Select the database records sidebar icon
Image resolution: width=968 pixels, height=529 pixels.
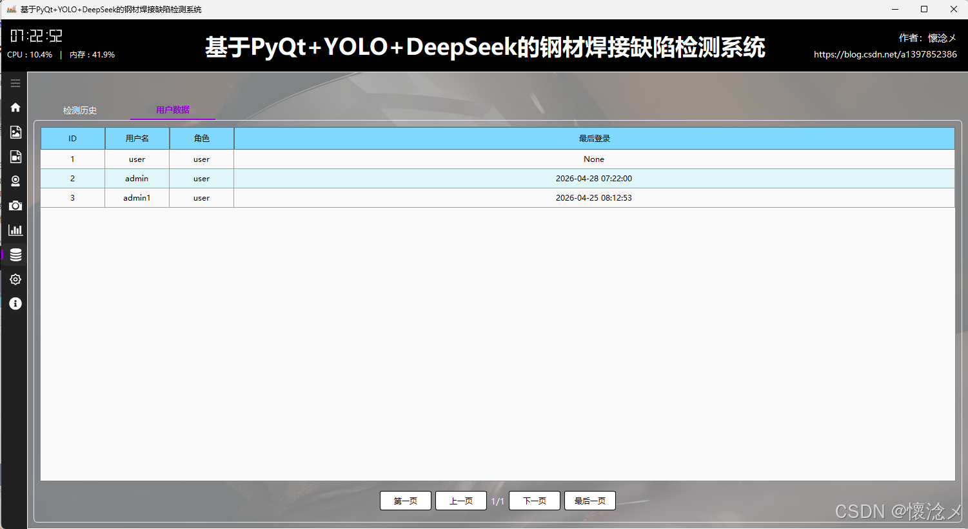click(x=15, y=255)
